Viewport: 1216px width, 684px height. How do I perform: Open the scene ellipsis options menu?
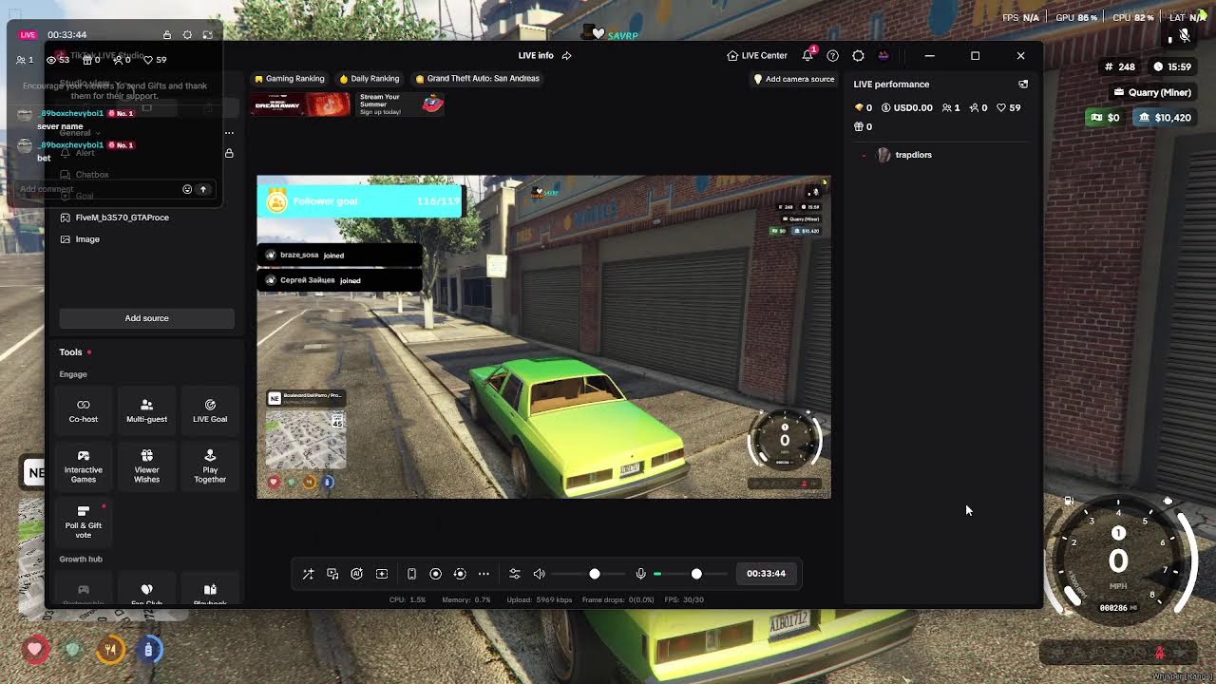[x=229, y=132]
